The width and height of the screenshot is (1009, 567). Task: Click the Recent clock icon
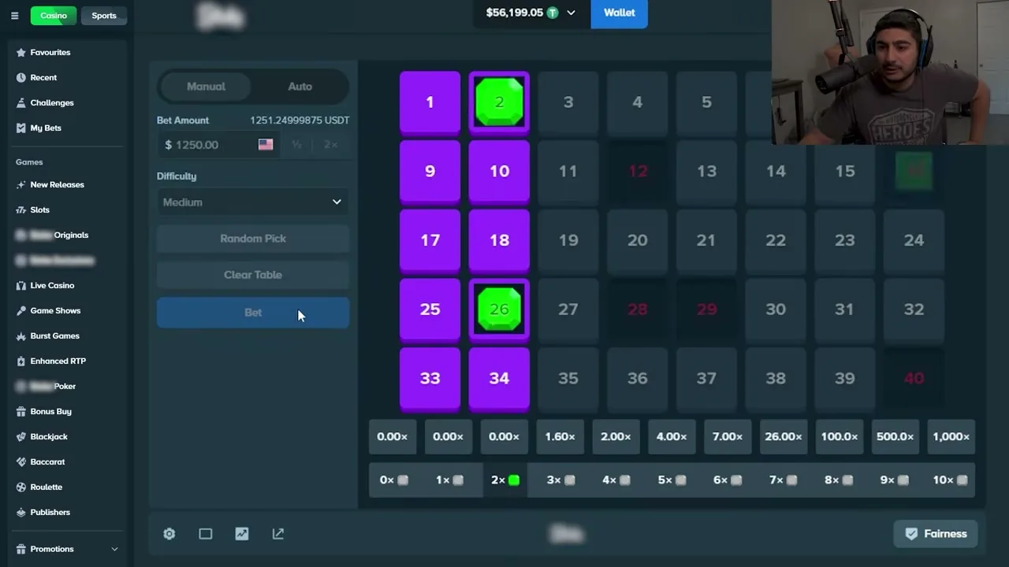point(21,78)
